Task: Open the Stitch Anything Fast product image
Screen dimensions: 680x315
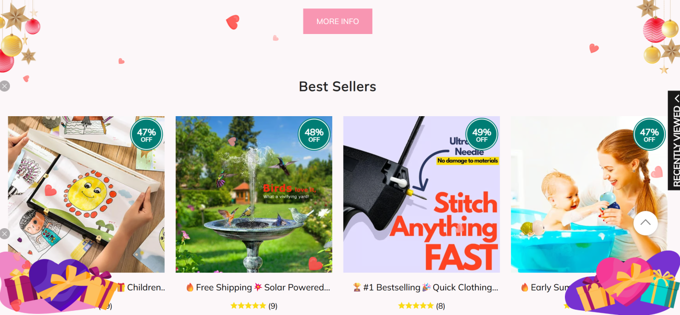Action: [422, 194]
